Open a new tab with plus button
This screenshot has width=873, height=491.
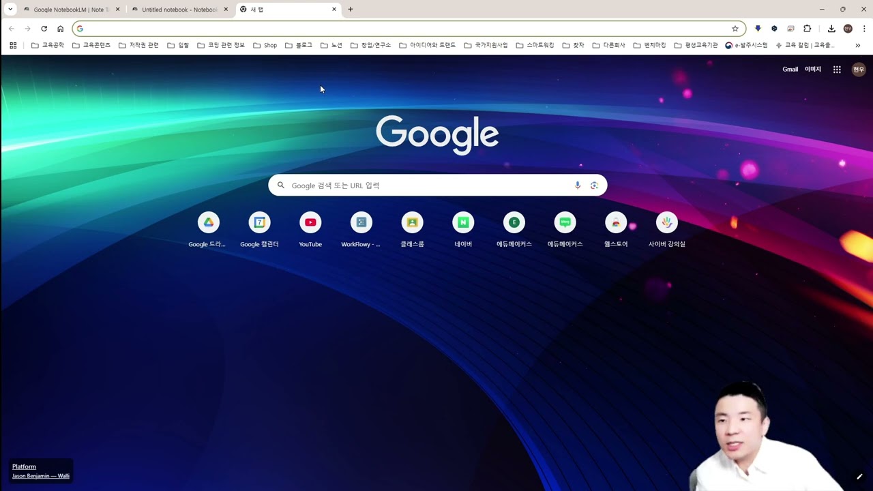(351, 10)
